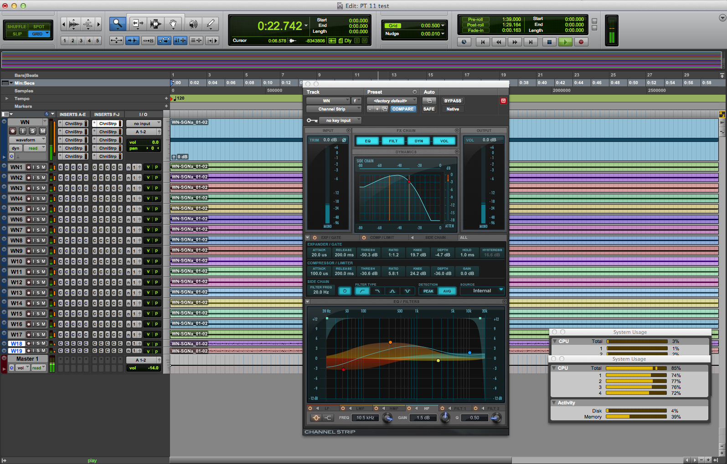Open the no key input dropdown

(x=340, y=121)
